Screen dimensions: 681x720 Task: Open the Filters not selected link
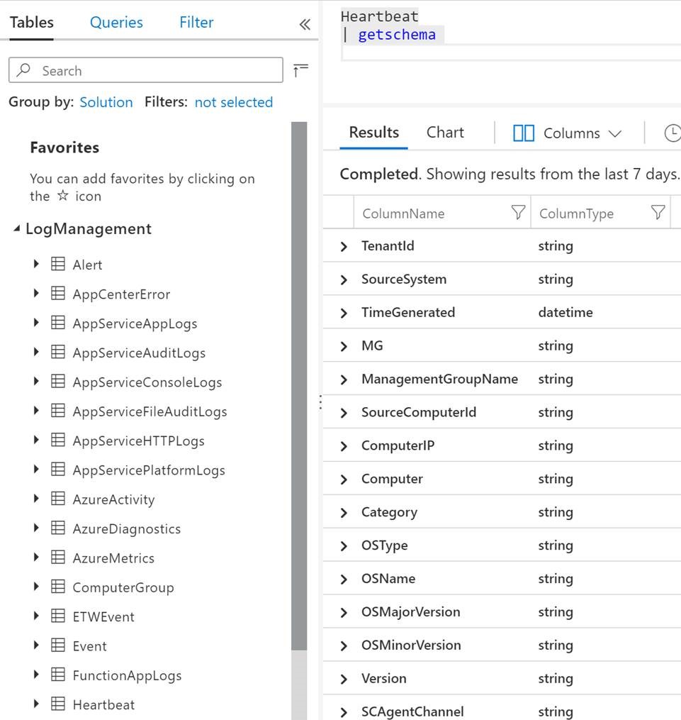point(233,102)
